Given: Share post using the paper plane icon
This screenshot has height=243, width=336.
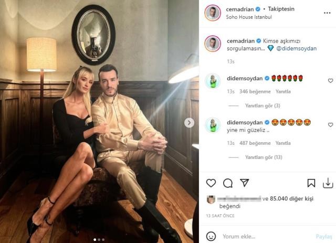Looking at the screenshot, I should point(244,183).
